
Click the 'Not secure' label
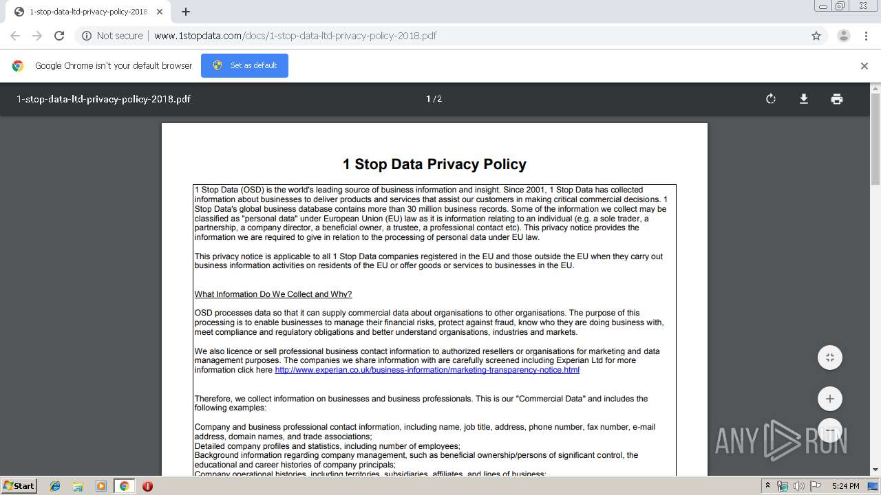pyautogui.click(x=120, y=36)
